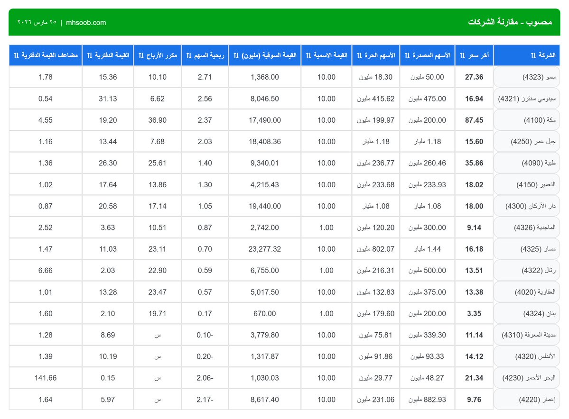Click the القيمة السوقية (مليون) header label
This screenshot has width=569, height=419.
(x=269, y=55)
